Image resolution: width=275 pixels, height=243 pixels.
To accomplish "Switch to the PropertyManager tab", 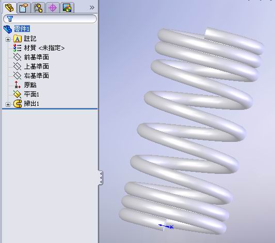I will click(x=24, y=8).
